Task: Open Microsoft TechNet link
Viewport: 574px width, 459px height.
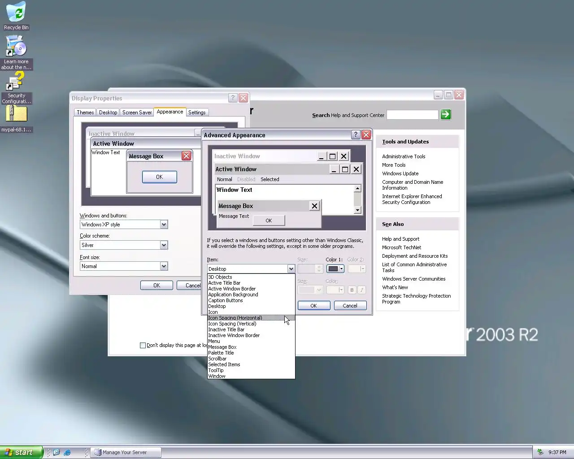Action: [402, 247]
